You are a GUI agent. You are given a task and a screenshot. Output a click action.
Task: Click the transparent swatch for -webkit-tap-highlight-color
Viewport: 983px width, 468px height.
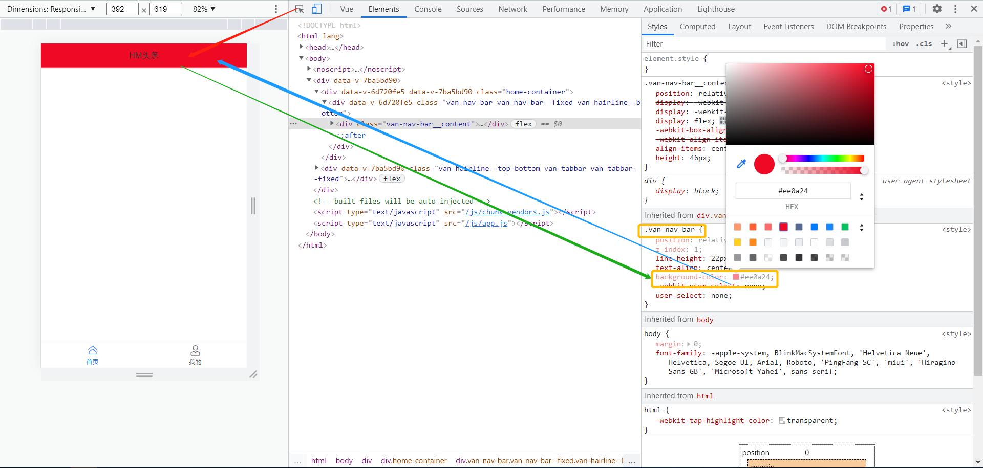[782, 420]
